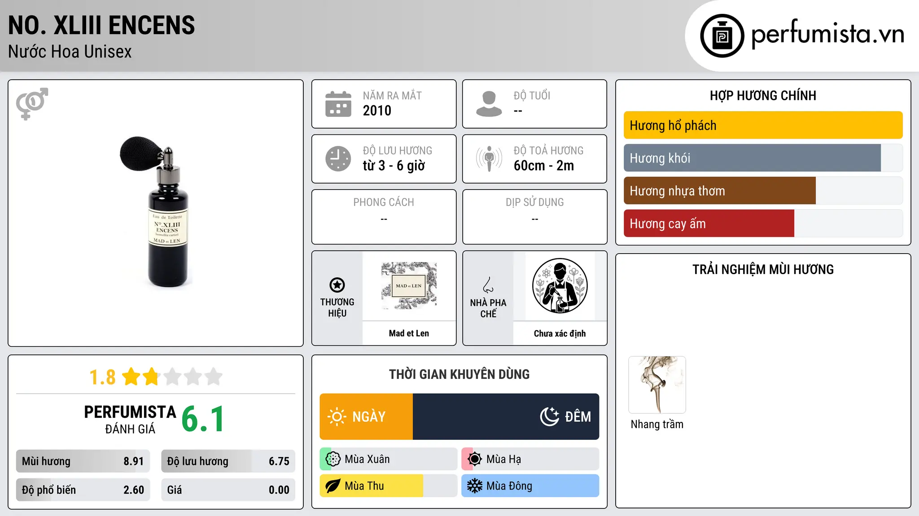Screen dimensions: 919x516
Task: Click the snowflake icon for Mùa Đông
Action: (x=475, y=486)
